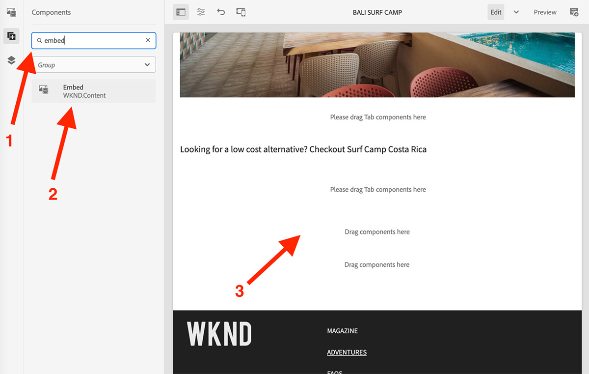Switch to Preview mode
The image size is (589, 374).
coord(545,12)
